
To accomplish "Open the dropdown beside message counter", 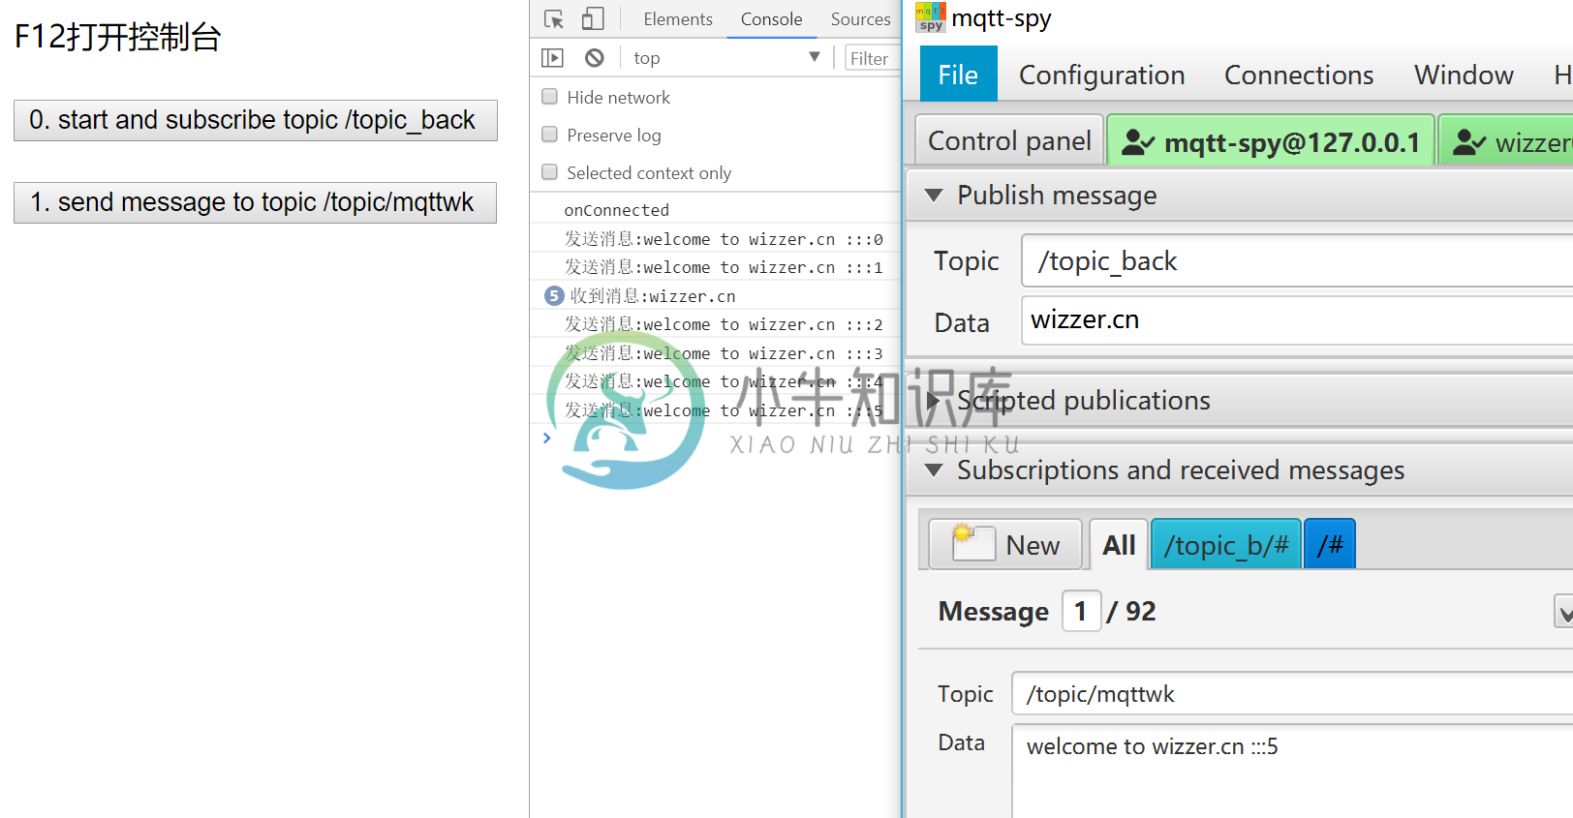I will [x=1563, y=612].
